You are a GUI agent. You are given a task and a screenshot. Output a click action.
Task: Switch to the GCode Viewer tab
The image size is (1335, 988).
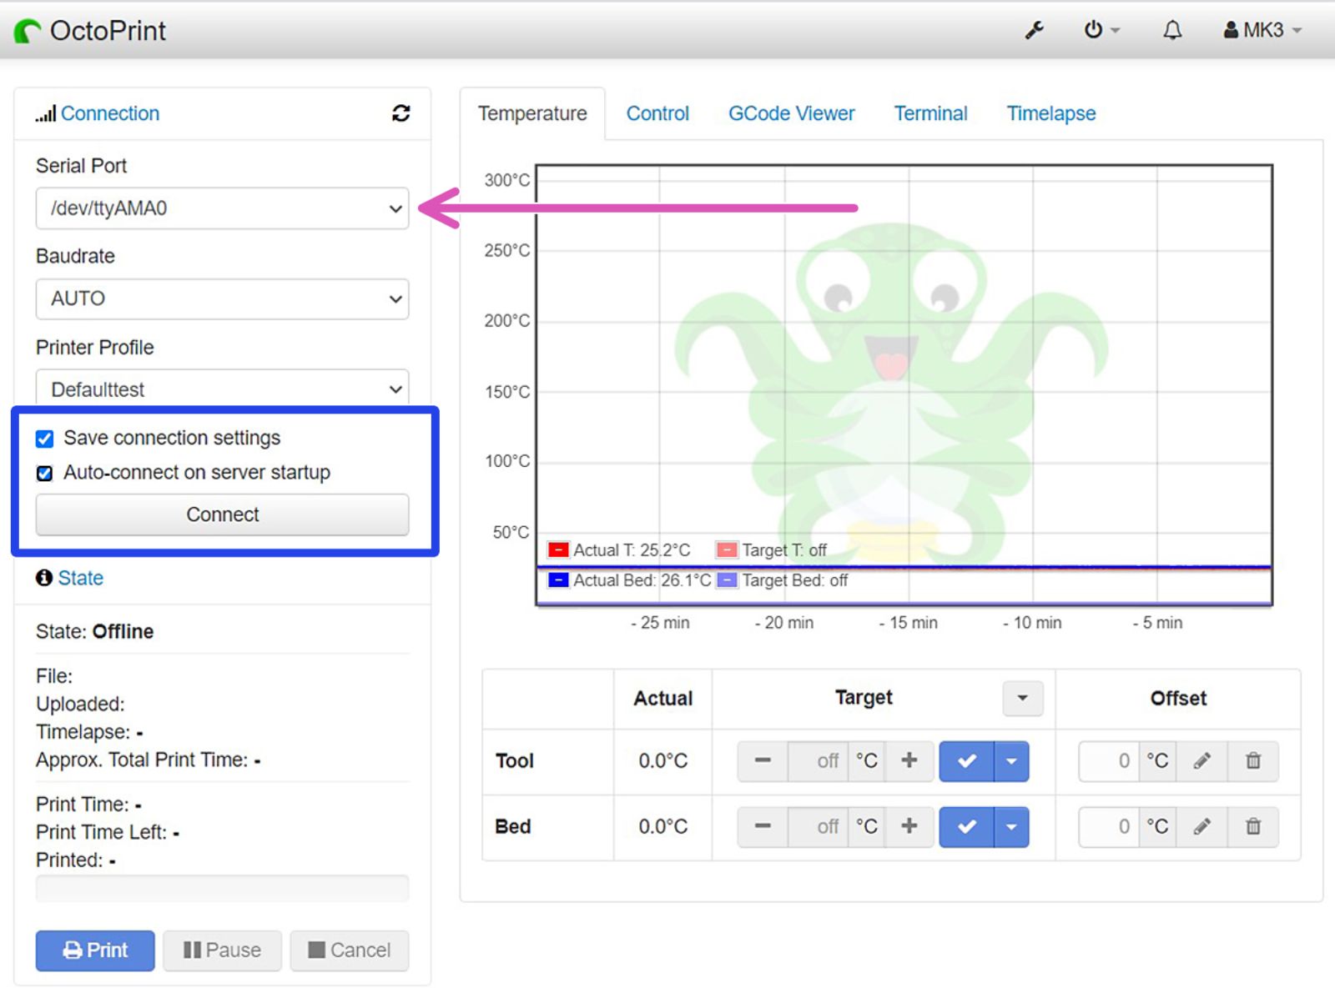point(791,113)
